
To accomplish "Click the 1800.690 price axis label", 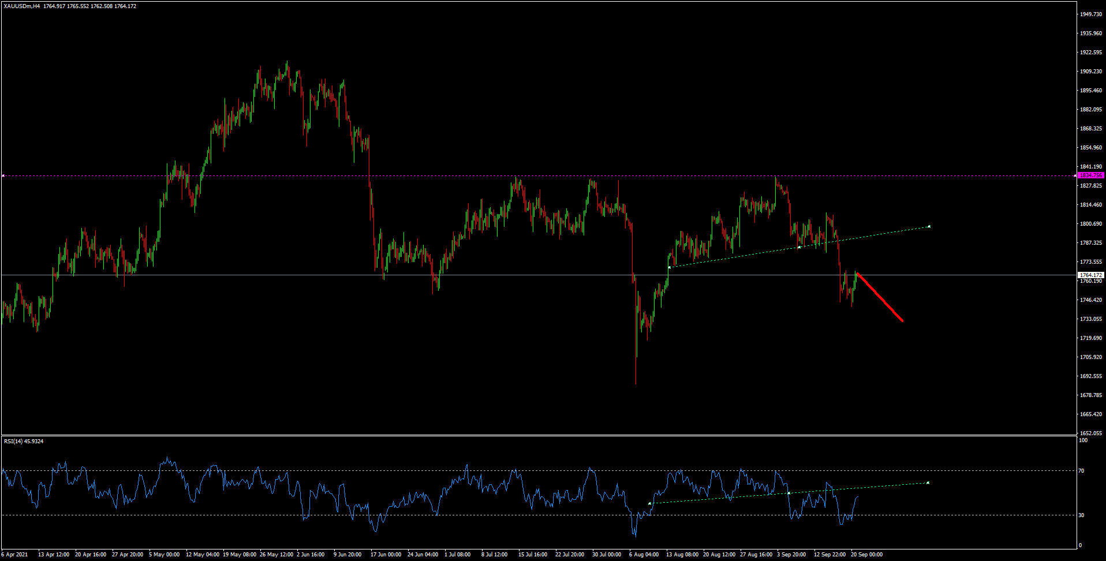I will [x=1091, y=224].
